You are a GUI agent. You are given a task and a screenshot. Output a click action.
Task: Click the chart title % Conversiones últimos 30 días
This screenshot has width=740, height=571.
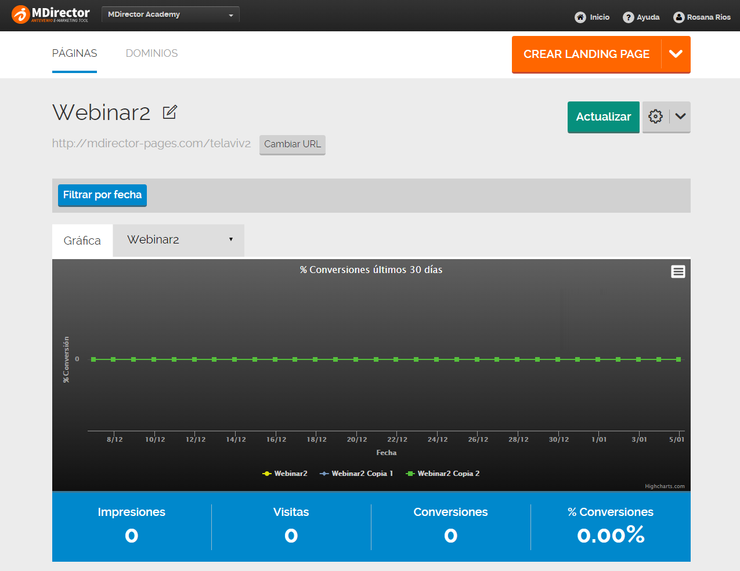coord(371,270)
